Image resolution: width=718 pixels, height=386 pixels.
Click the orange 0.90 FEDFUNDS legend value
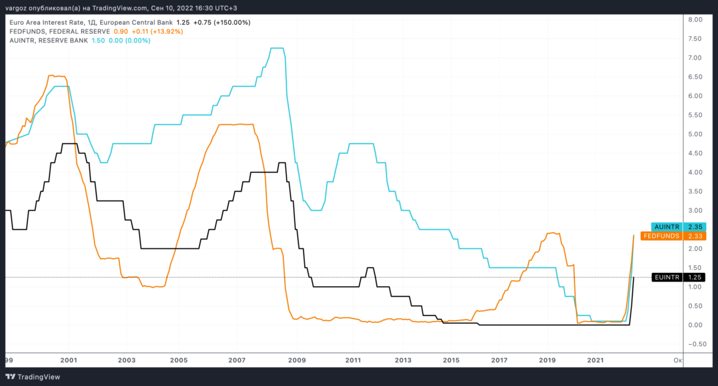coord(121,31)
